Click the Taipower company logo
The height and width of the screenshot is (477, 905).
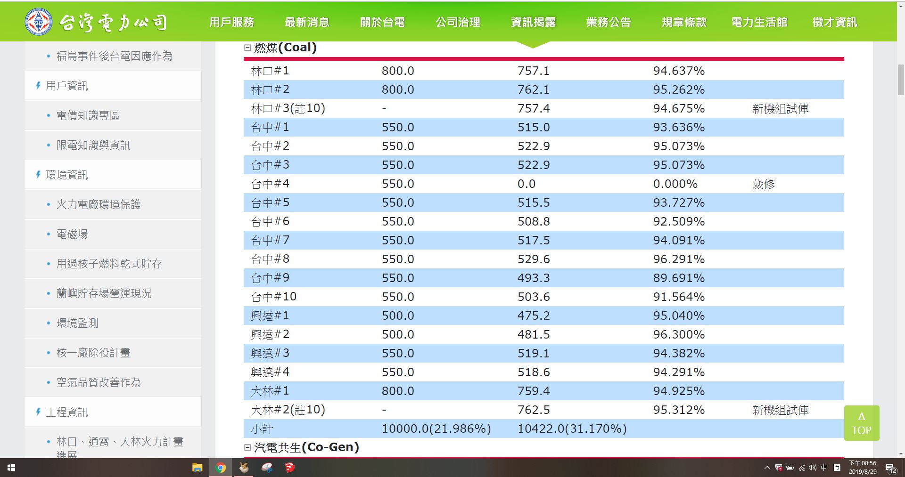point(96,22)
